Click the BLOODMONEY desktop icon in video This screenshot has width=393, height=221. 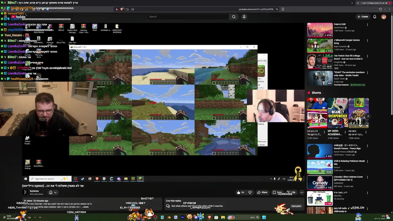[x=39, y=164]
